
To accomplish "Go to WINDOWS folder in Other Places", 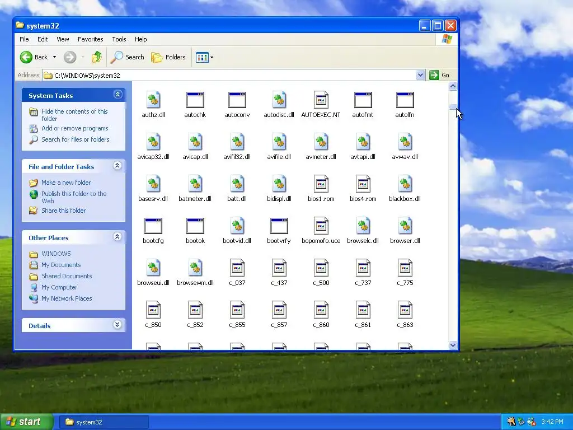I will 56,254.
